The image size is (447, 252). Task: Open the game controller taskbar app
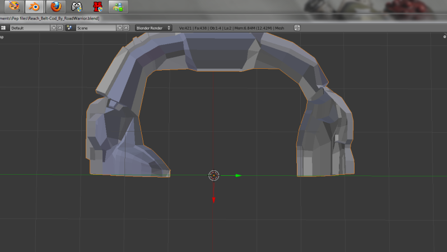tap(77, 6)
